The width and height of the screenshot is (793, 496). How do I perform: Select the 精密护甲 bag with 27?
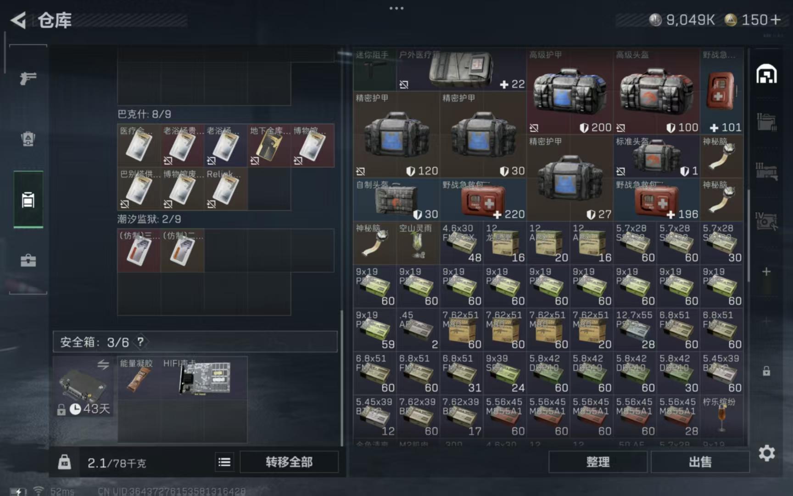coord(570,178)
